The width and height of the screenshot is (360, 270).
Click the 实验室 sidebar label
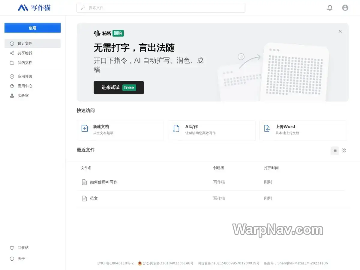[x=23, y=96]
